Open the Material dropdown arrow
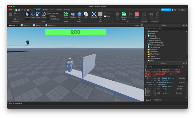This screenshot has height=118, width=195. click(94, 19)
